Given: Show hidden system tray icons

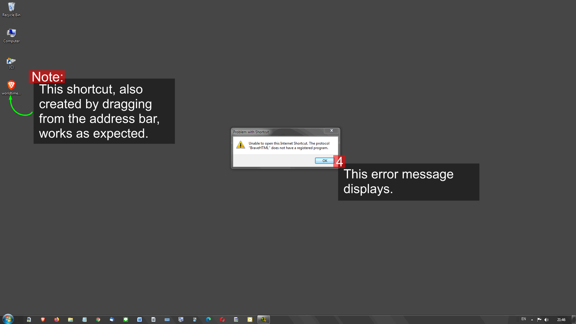Looking at the screenshot, I should tap(532, 320).
